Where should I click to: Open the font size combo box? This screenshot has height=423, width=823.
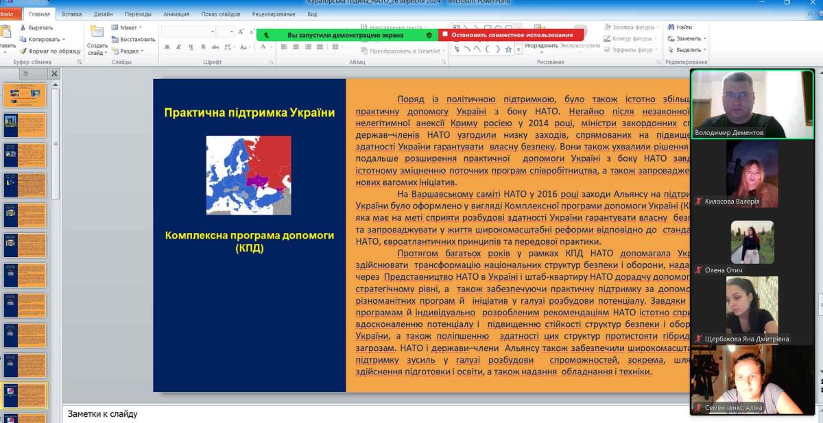(226, 32)
